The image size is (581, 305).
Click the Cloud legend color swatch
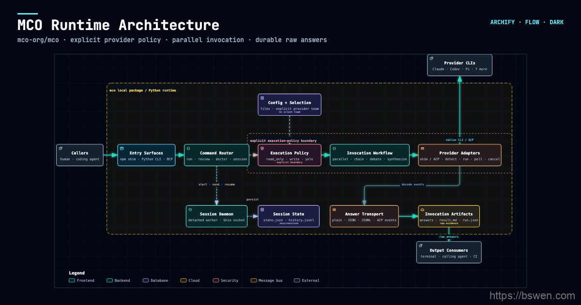click(183, 280)
